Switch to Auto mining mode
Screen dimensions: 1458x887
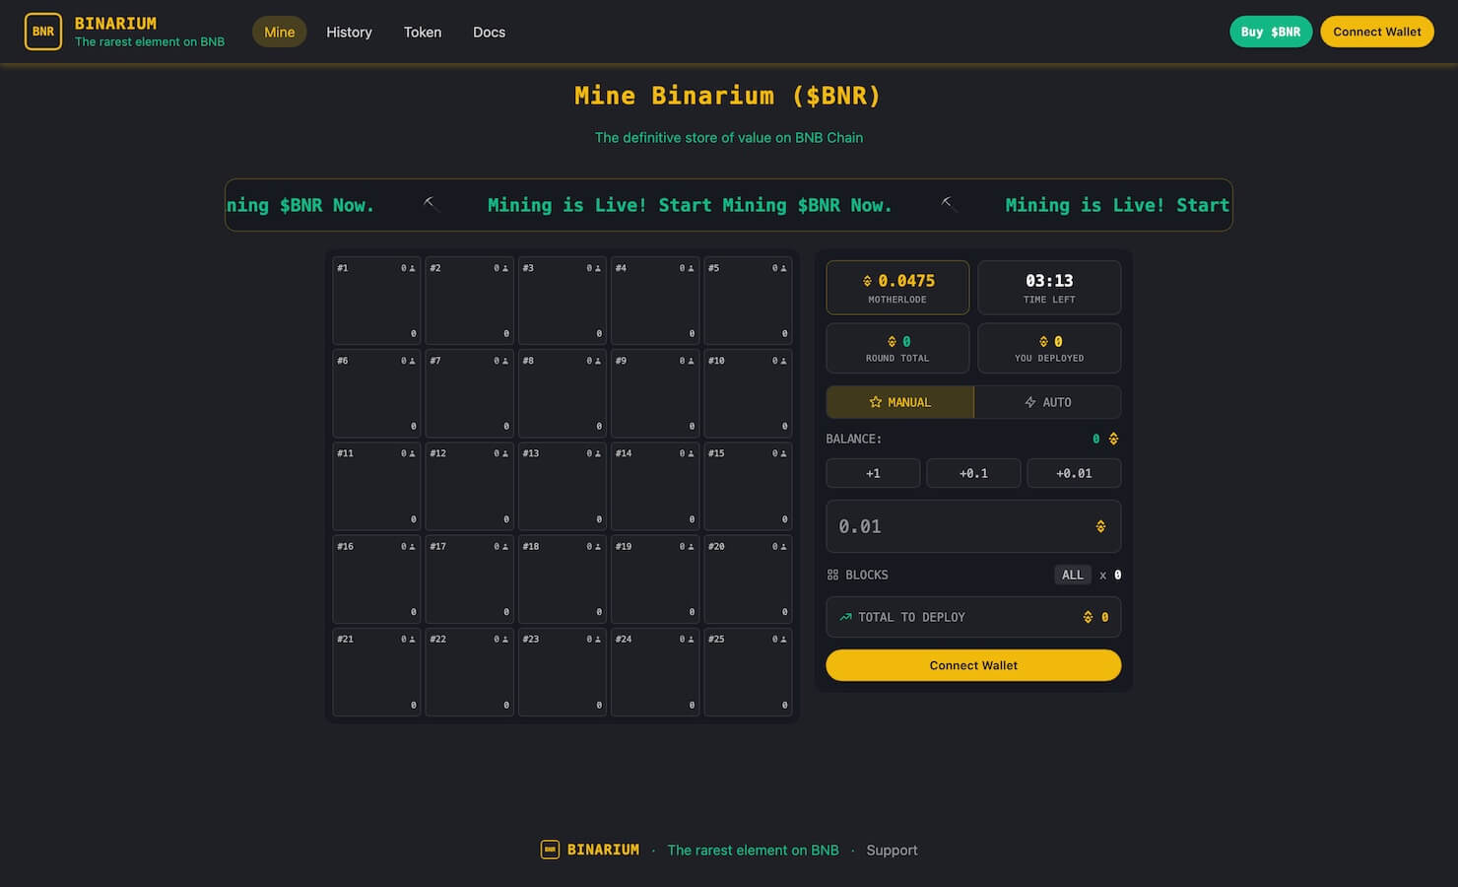[1047, 402]
